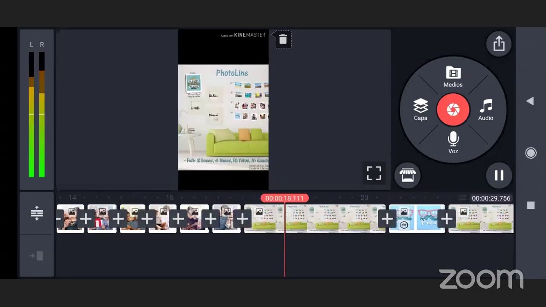
Task: Click the total duration 00:00:29.756
Action: click(491, 198)
